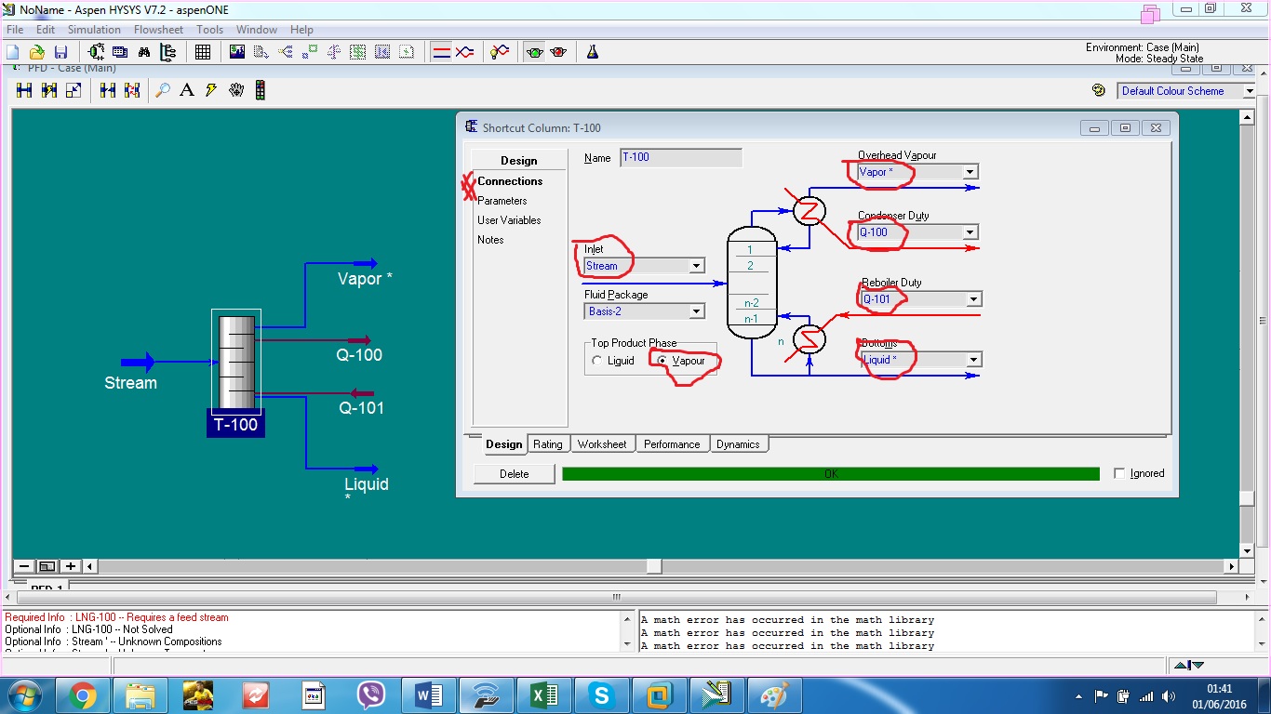
Task: Add a text annotation with the A tool
Action: coord(186,90)
